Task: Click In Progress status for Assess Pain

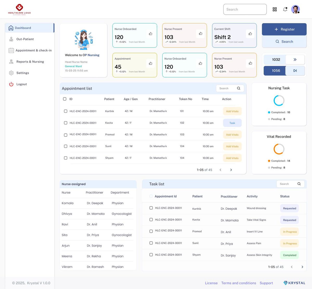Action: (289, 243)
